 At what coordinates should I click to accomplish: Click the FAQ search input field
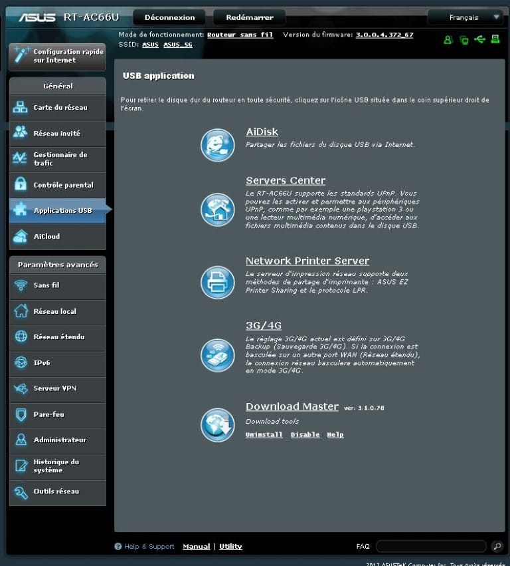432,546
